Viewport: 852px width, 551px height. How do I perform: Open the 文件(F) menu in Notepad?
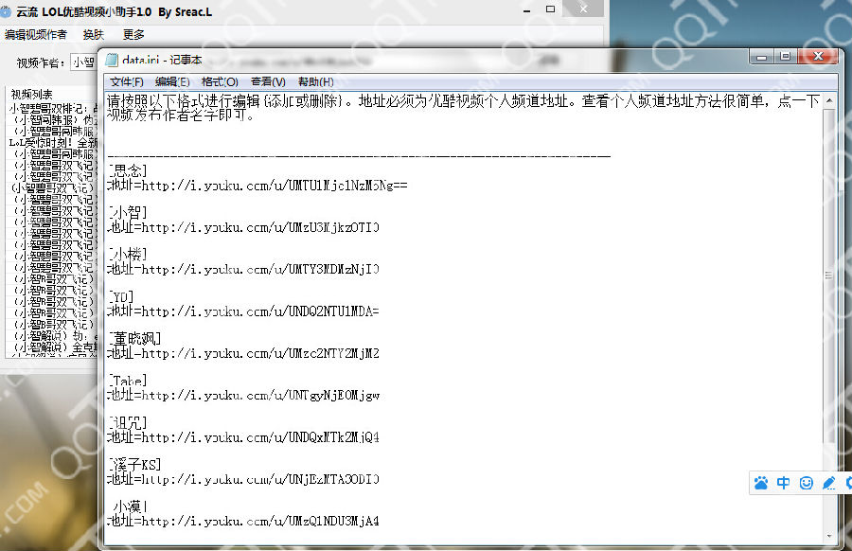click(127, 82)
